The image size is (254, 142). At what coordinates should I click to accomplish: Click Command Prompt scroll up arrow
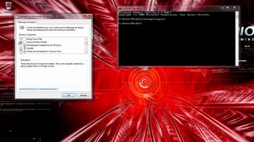tap(237, 13)
